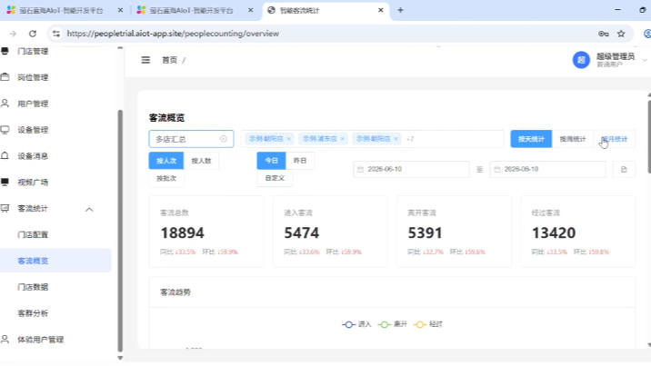The width and height of the screenshot is (651, 366).
Task: Open the saved password key icon
Action: point(603,34)
